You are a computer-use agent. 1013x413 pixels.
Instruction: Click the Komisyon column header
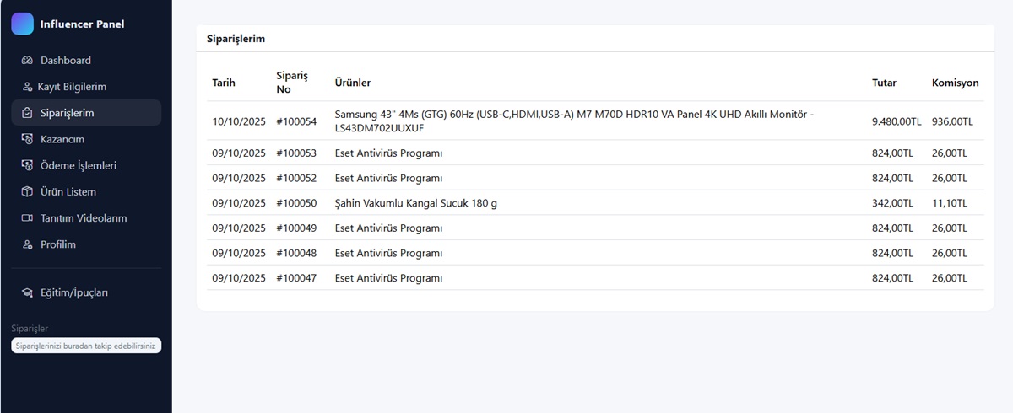955,83
